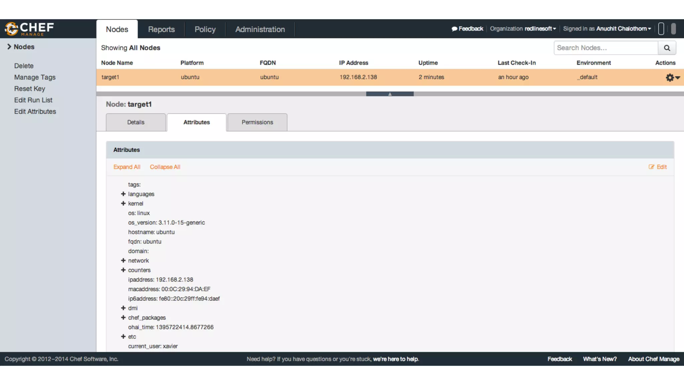Viewport: 684px width, 385px height.
Task: Sort by Uptime column header
Action: [x=428, y=63]
